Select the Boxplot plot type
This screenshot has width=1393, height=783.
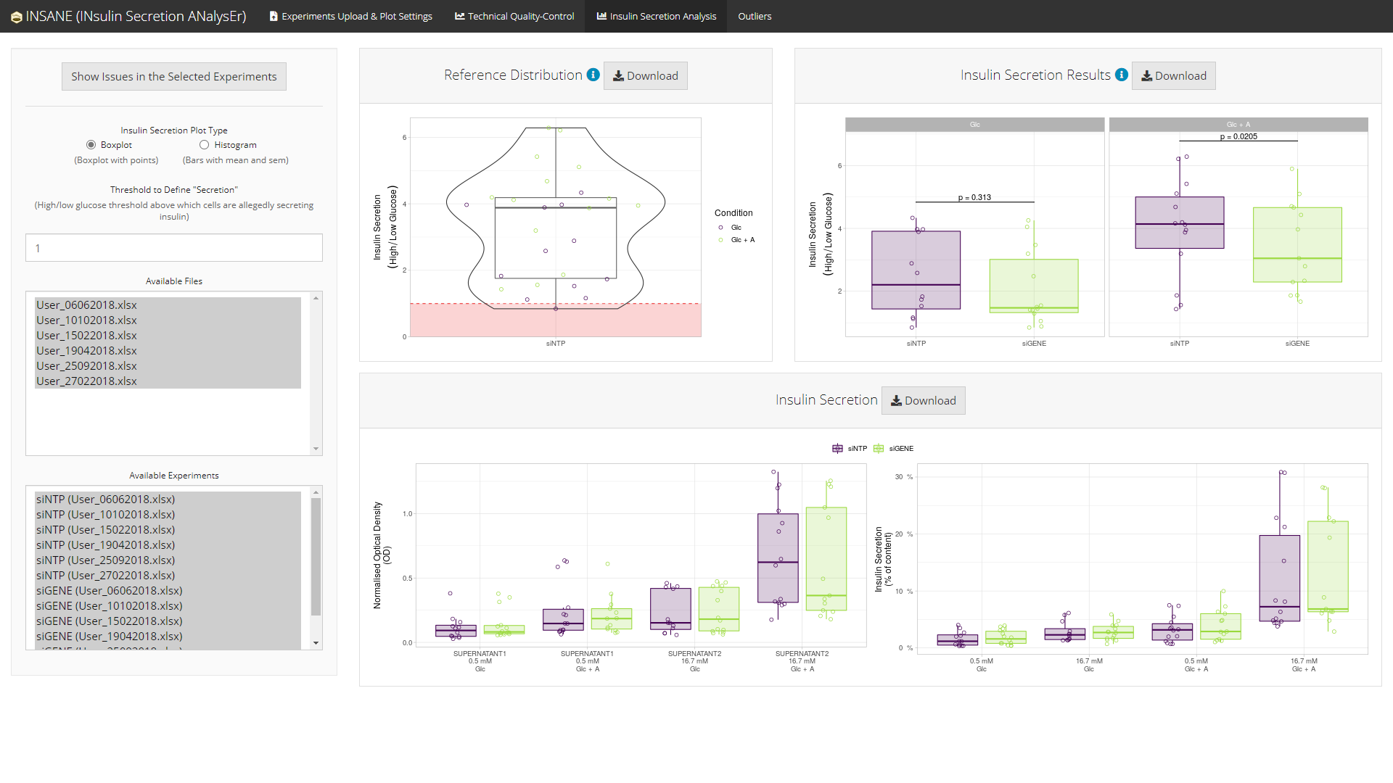tap(91, 145)
